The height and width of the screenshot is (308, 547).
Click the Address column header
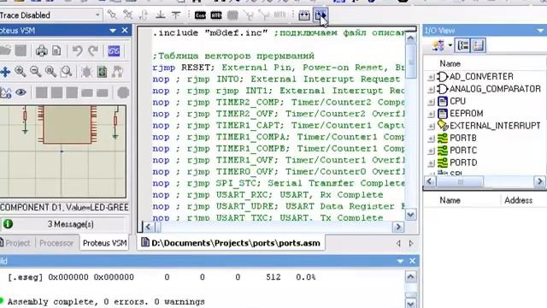click(518, 200)
